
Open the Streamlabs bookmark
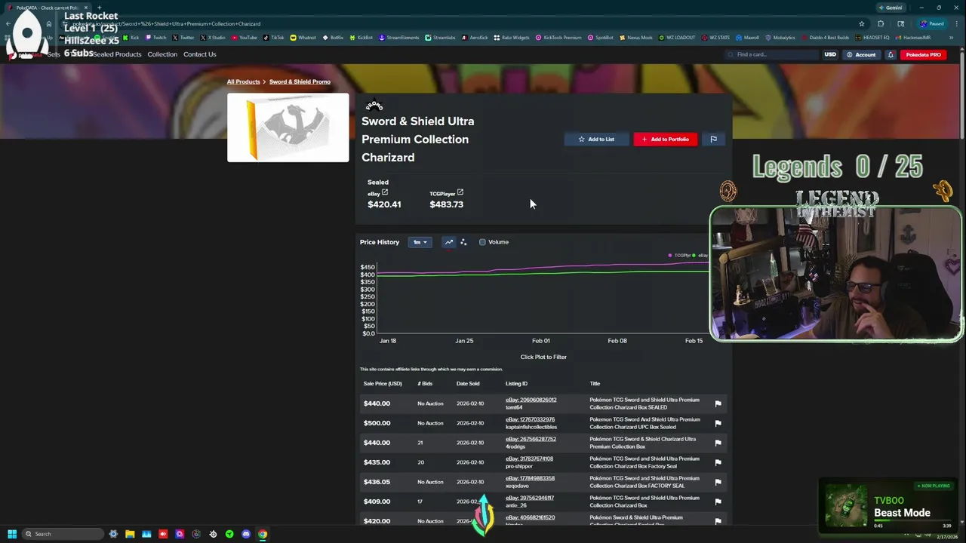pyautogui.click(x=440, y=38)
